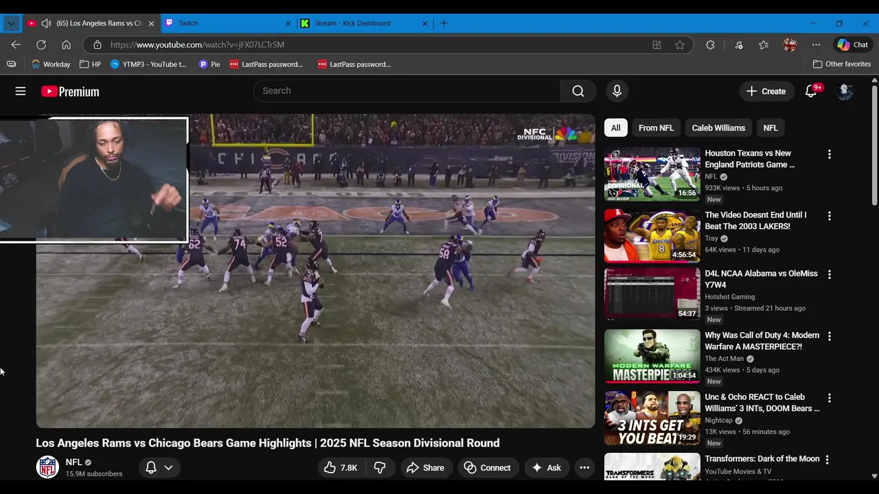This screenshot has width=879, height=494.
Task: Open the D4L NCAA Alabama vs OleMiss thumbnail
Action: point(652,294)
